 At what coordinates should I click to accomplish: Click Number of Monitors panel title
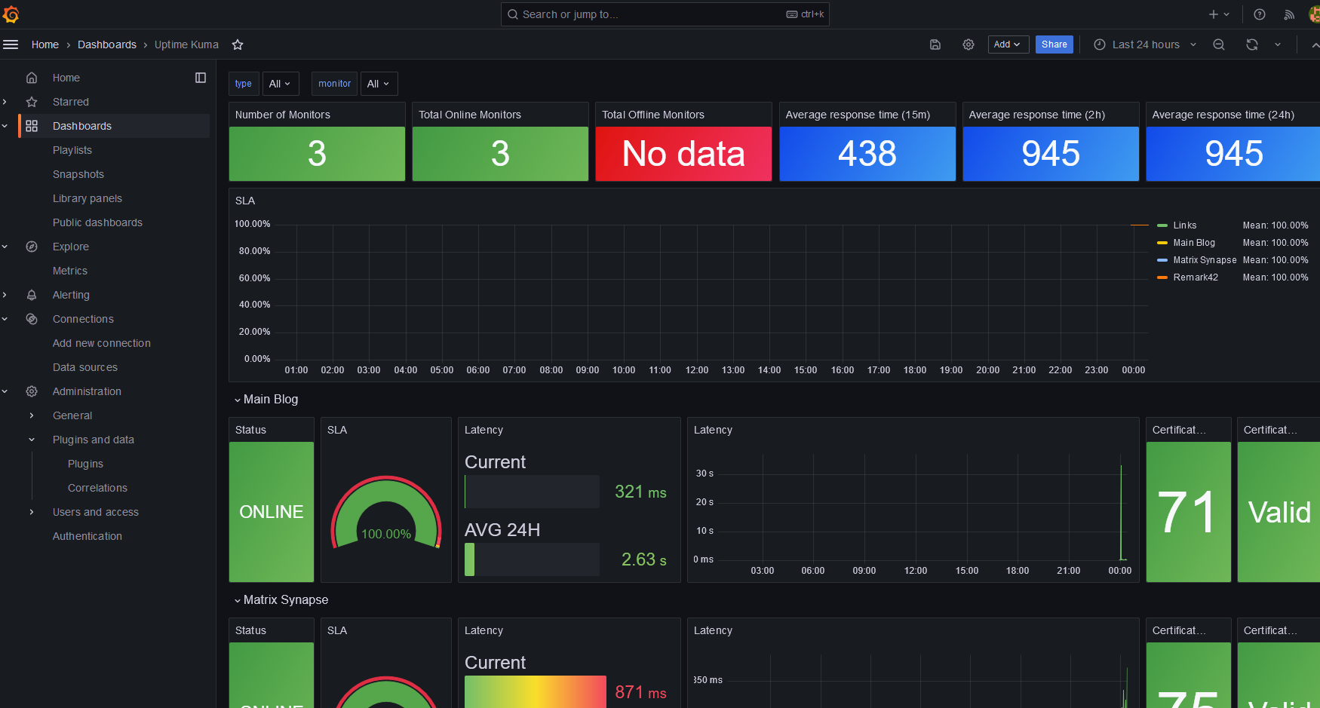283,115
